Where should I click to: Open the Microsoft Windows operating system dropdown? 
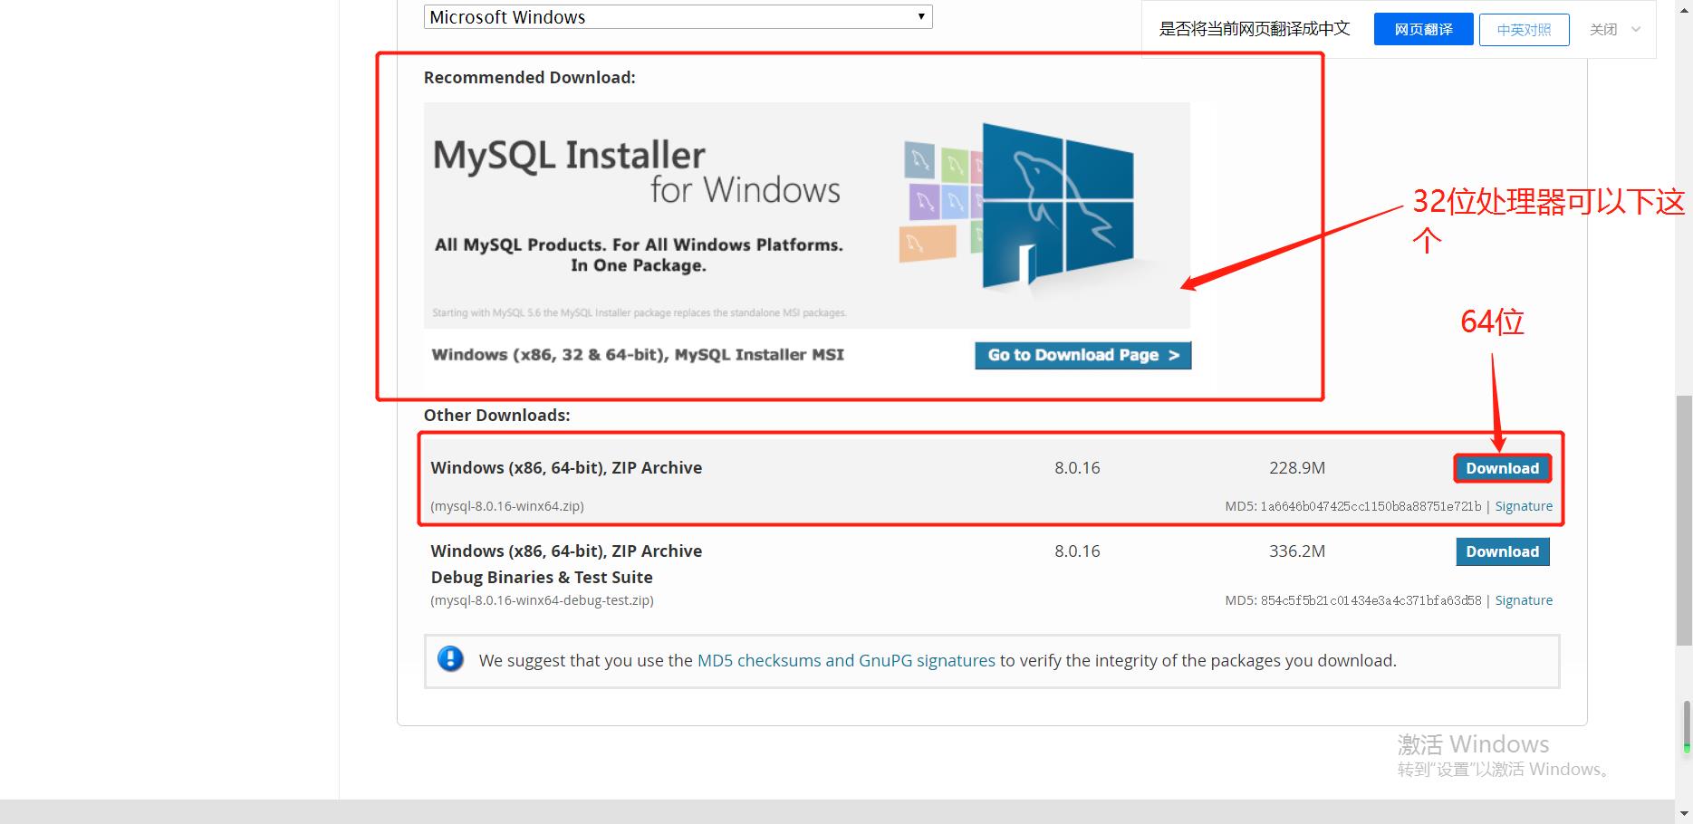click(x=678, y=17)
